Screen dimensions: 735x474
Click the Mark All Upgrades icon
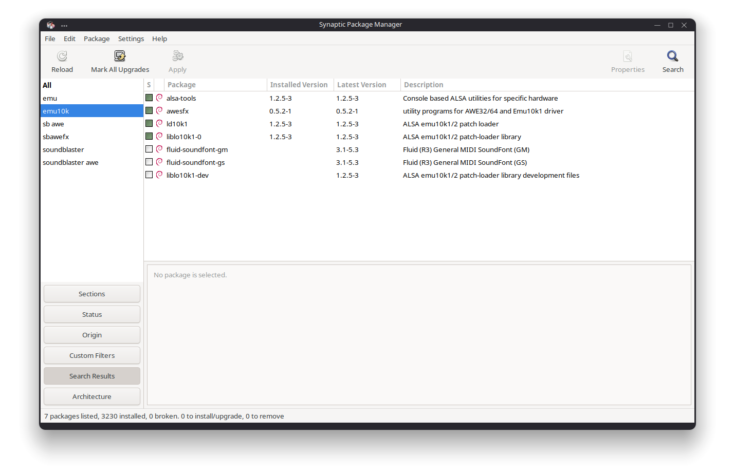tap(120, 56)
